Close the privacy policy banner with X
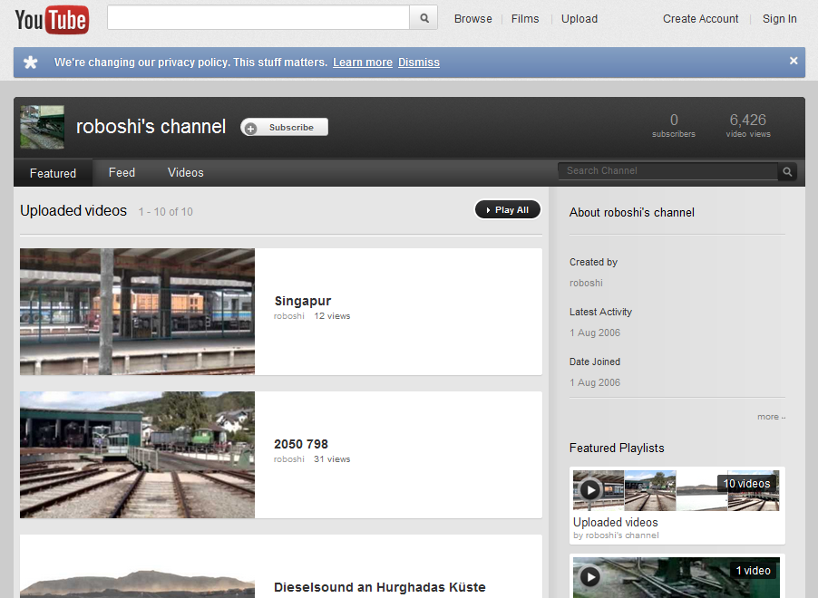This screenshot has height=598, width=818. [x=794, y=61]
